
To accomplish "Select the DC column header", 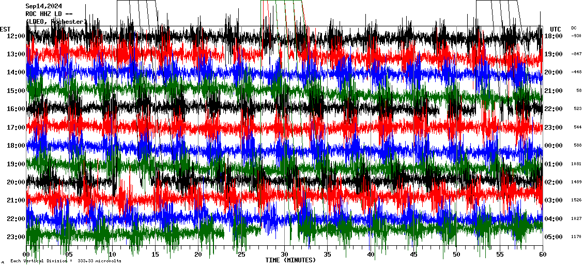I will pyautogui.click(x=574, y=28).
